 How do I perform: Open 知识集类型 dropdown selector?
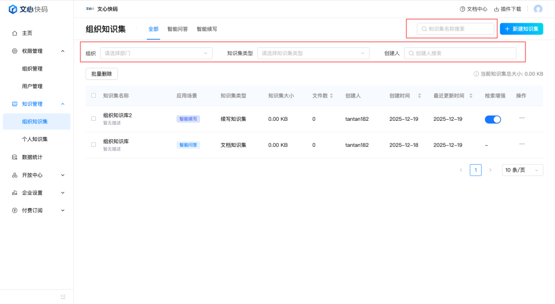313,53
